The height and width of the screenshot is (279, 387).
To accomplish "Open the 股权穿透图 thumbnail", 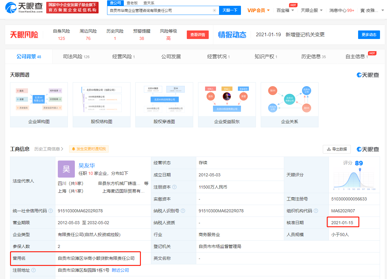I will pyautogui.click(x=164, y=104).
